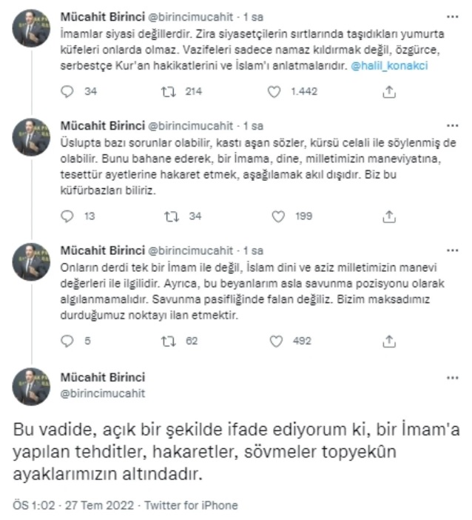Like the third tweet with 492 likes
This screenshot has height=520, width=472.
[x=279, y=341]
